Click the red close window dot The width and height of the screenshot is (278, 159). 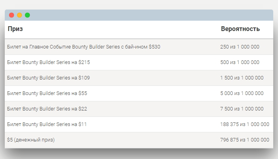(12, 15)
